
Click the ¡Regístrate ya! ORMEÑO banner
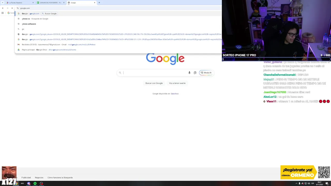(299, 172)
